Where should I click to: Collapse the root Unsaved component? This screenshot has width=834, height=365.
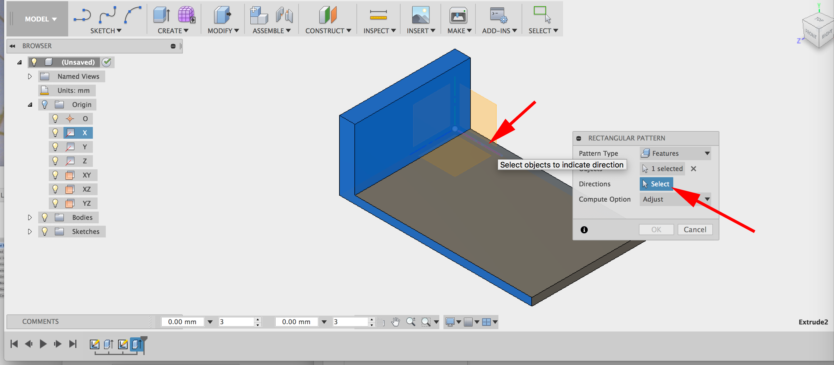coord(19,62)
